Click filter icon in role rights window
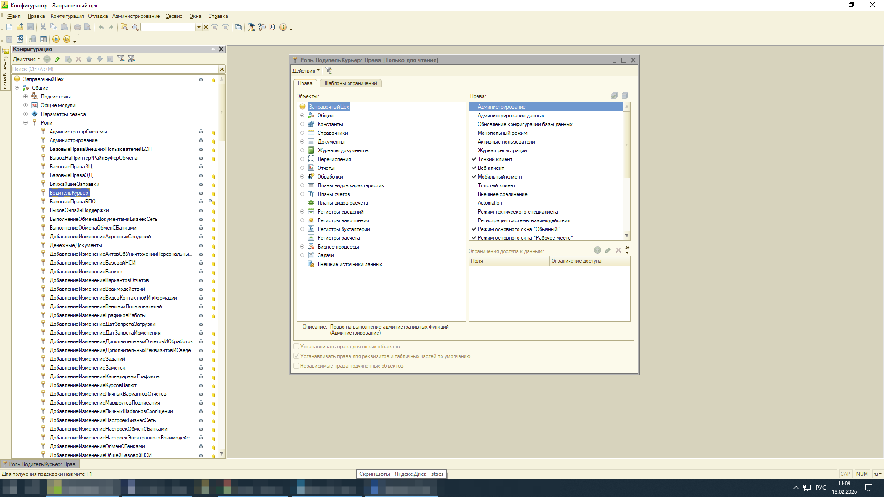The width and height of the screenshot is (884, 497). click(328, 70)
